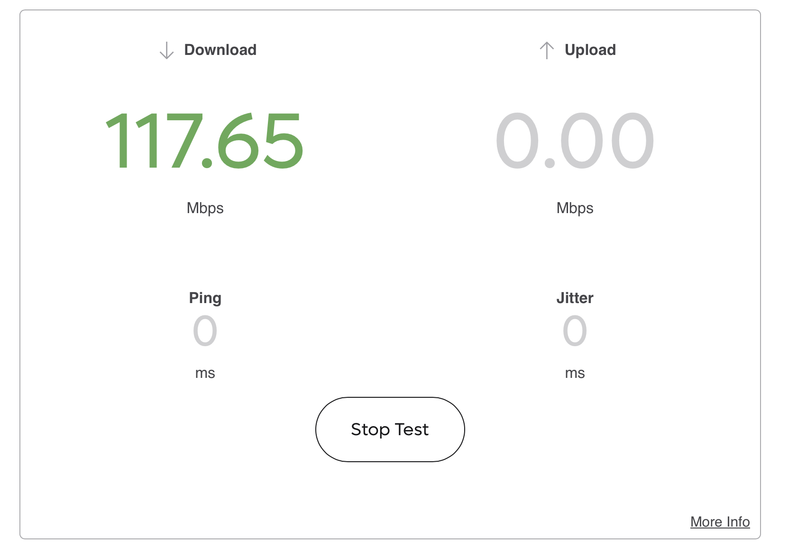Click the Upload up-arrow icon
Viewport: 807px width, 555px height.
[x=547, y=50]
